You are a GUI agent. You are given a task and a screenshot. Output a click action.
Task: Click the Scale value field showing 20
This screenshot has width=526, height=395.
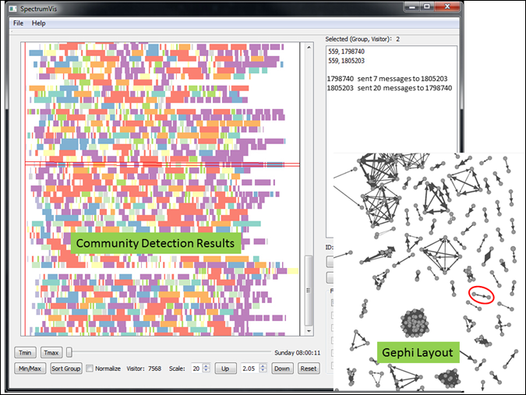tap(193, 368)
